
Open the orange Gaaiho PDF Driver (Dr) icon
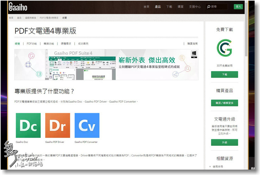tap(57, 125)
